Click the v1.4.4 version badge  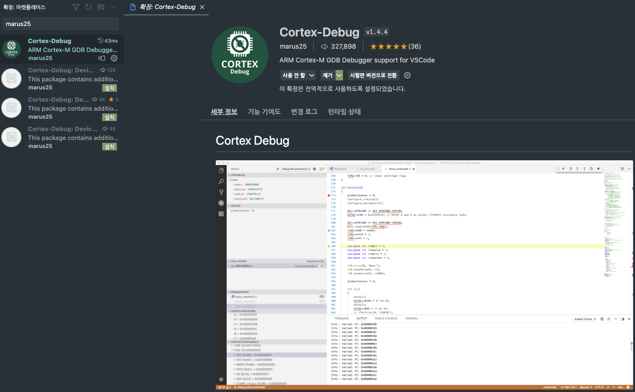coord(377,32)
